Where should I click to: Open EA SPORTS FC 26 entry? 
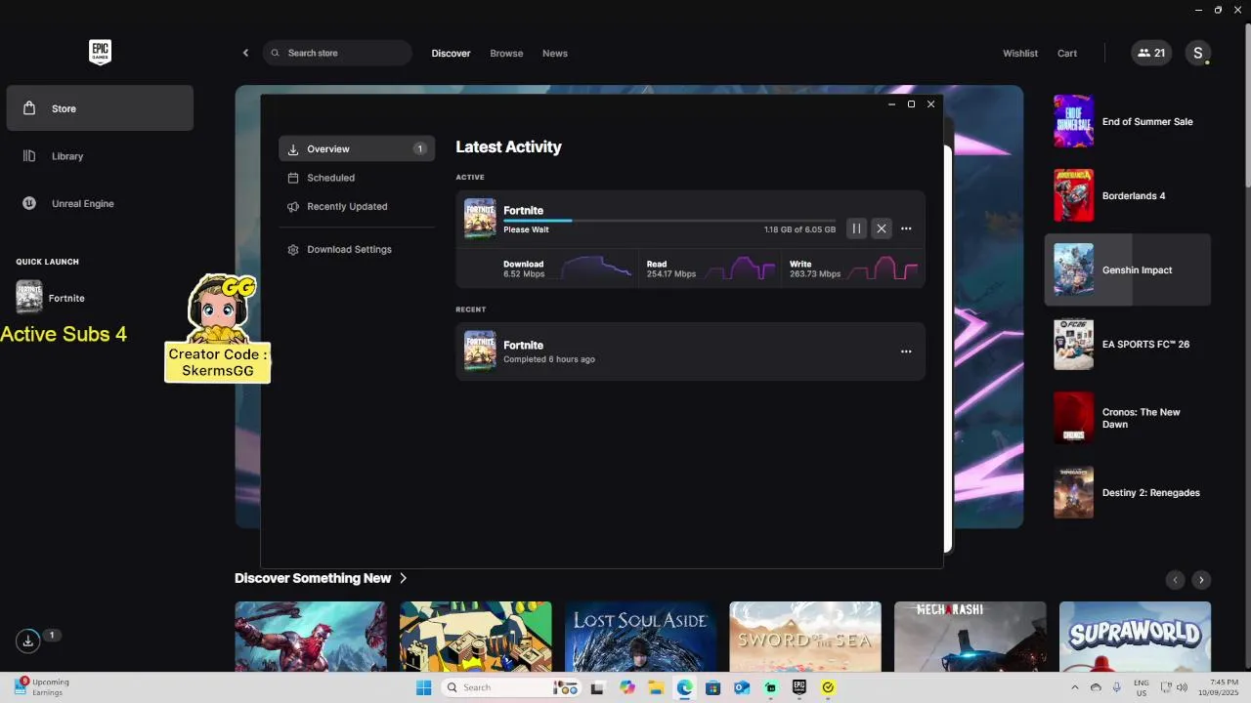point(1128,344)
